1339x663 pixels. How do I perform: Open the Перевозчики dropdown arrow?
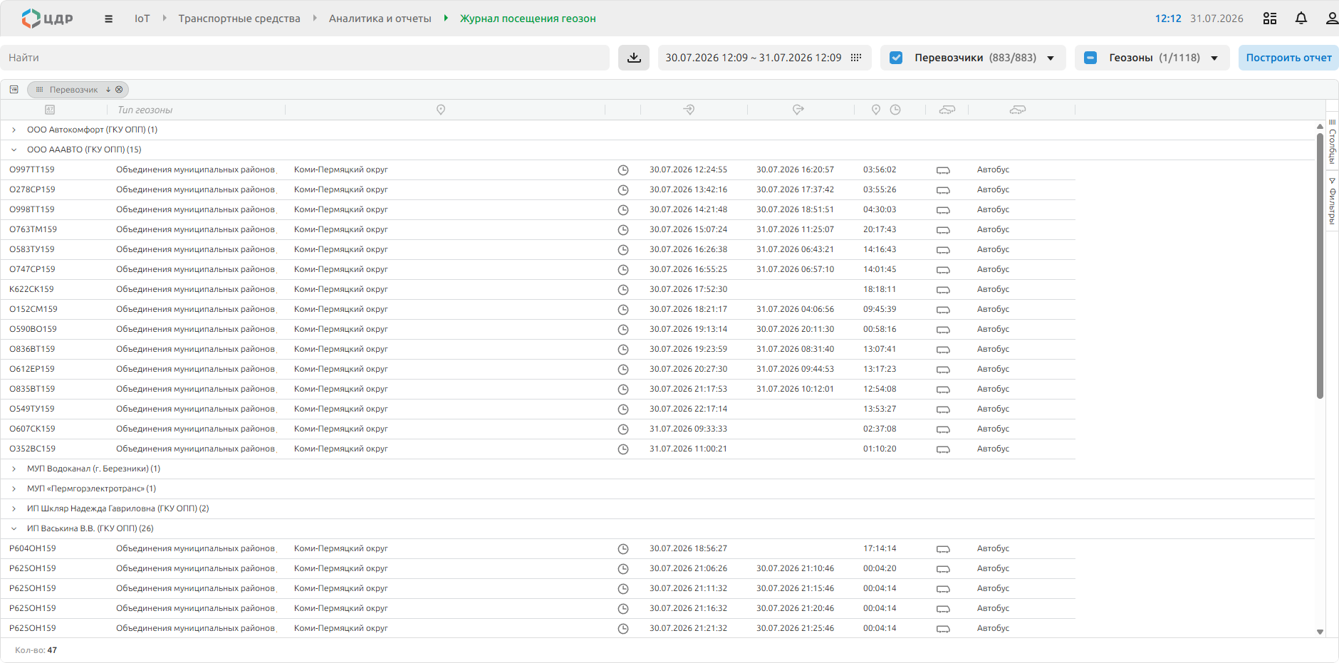coord(1051,58)
